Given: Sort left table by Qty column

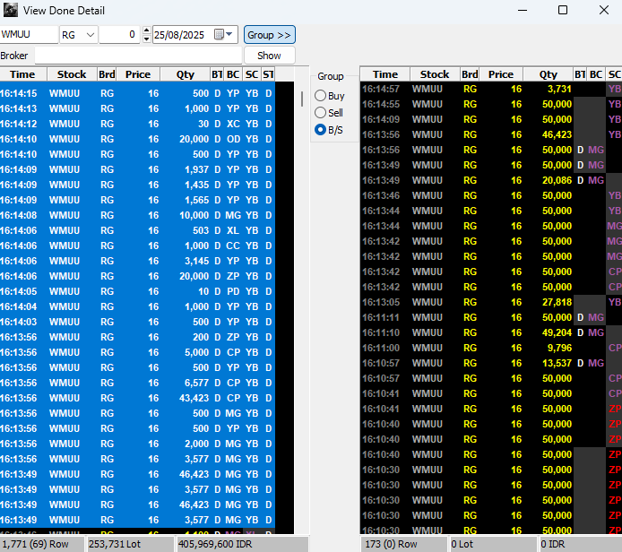Looking at the screenshot, I should coord(186,74).
